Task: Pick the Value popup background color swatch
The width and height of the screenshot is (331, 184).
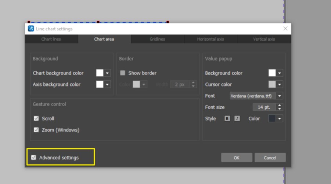Action: (x=272, y=73)
